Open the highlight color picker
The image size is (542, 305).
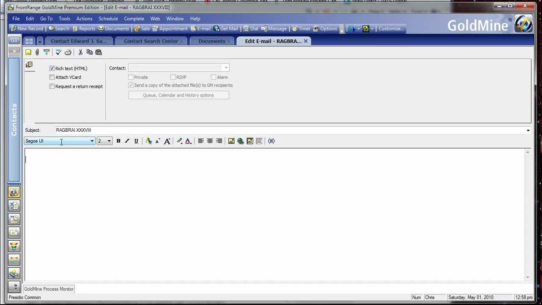click(179, 141)
